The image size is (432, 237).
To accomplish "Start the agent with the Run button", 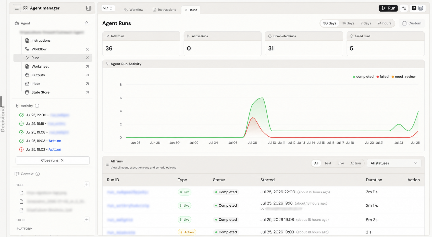I will 388,8.
